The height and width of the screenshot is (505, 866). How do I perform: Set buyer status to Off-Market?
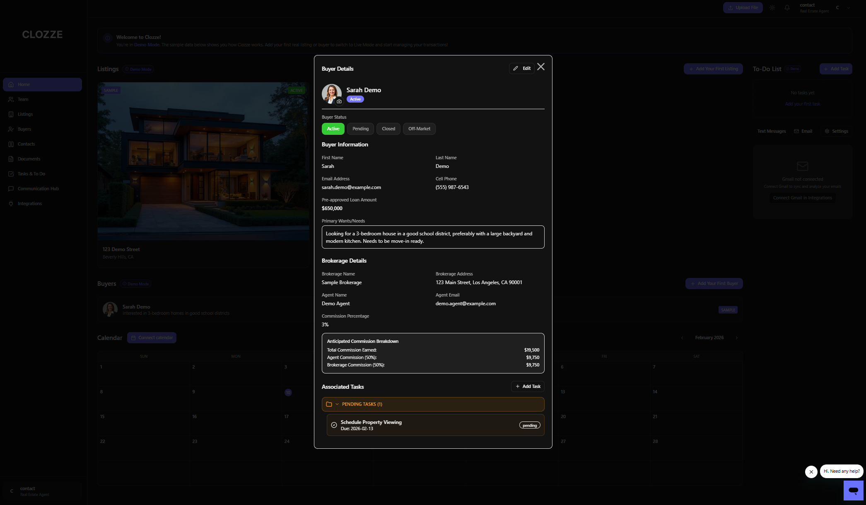[419, 129]
